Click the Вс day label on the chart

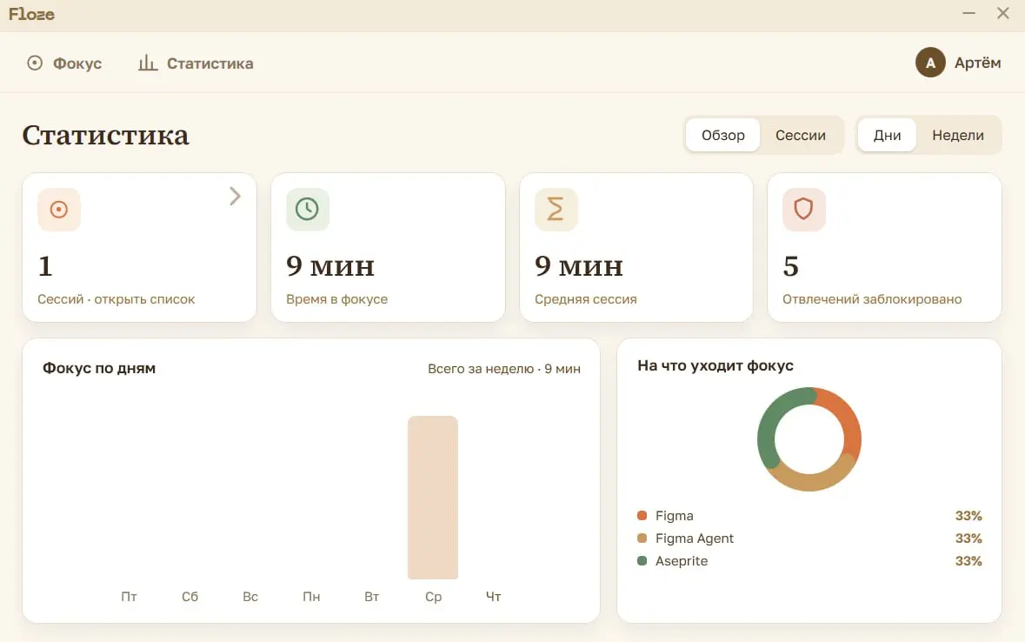tap(250, 597)
